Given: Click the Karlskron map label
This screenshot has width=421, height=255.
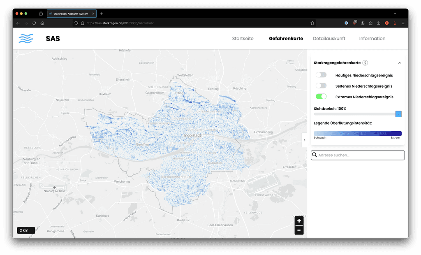Looking at the screenshot, I should (x=184, y=220).
